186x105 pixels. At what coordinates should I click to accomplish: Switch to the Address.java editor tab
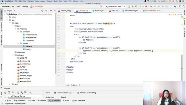point(99,11)
